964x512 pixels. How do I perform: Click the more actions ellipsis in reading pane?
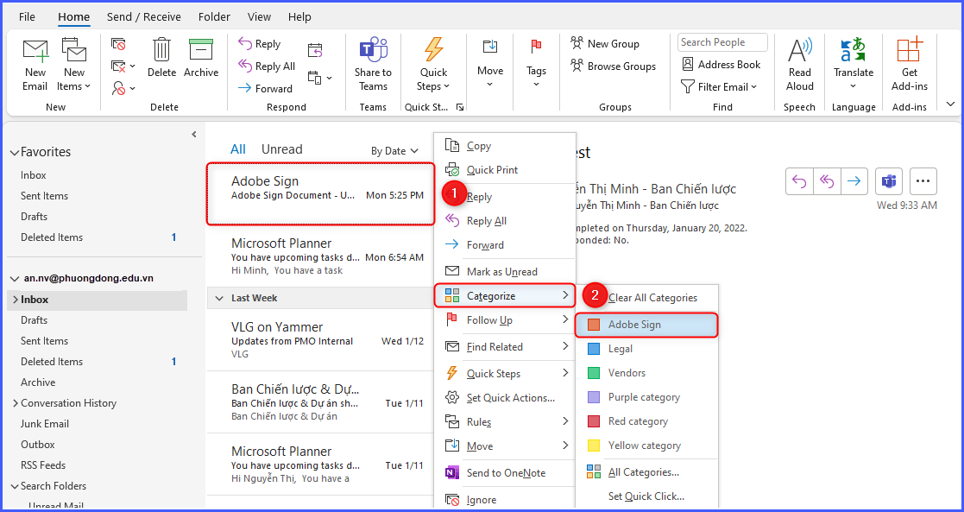point(923,181)
